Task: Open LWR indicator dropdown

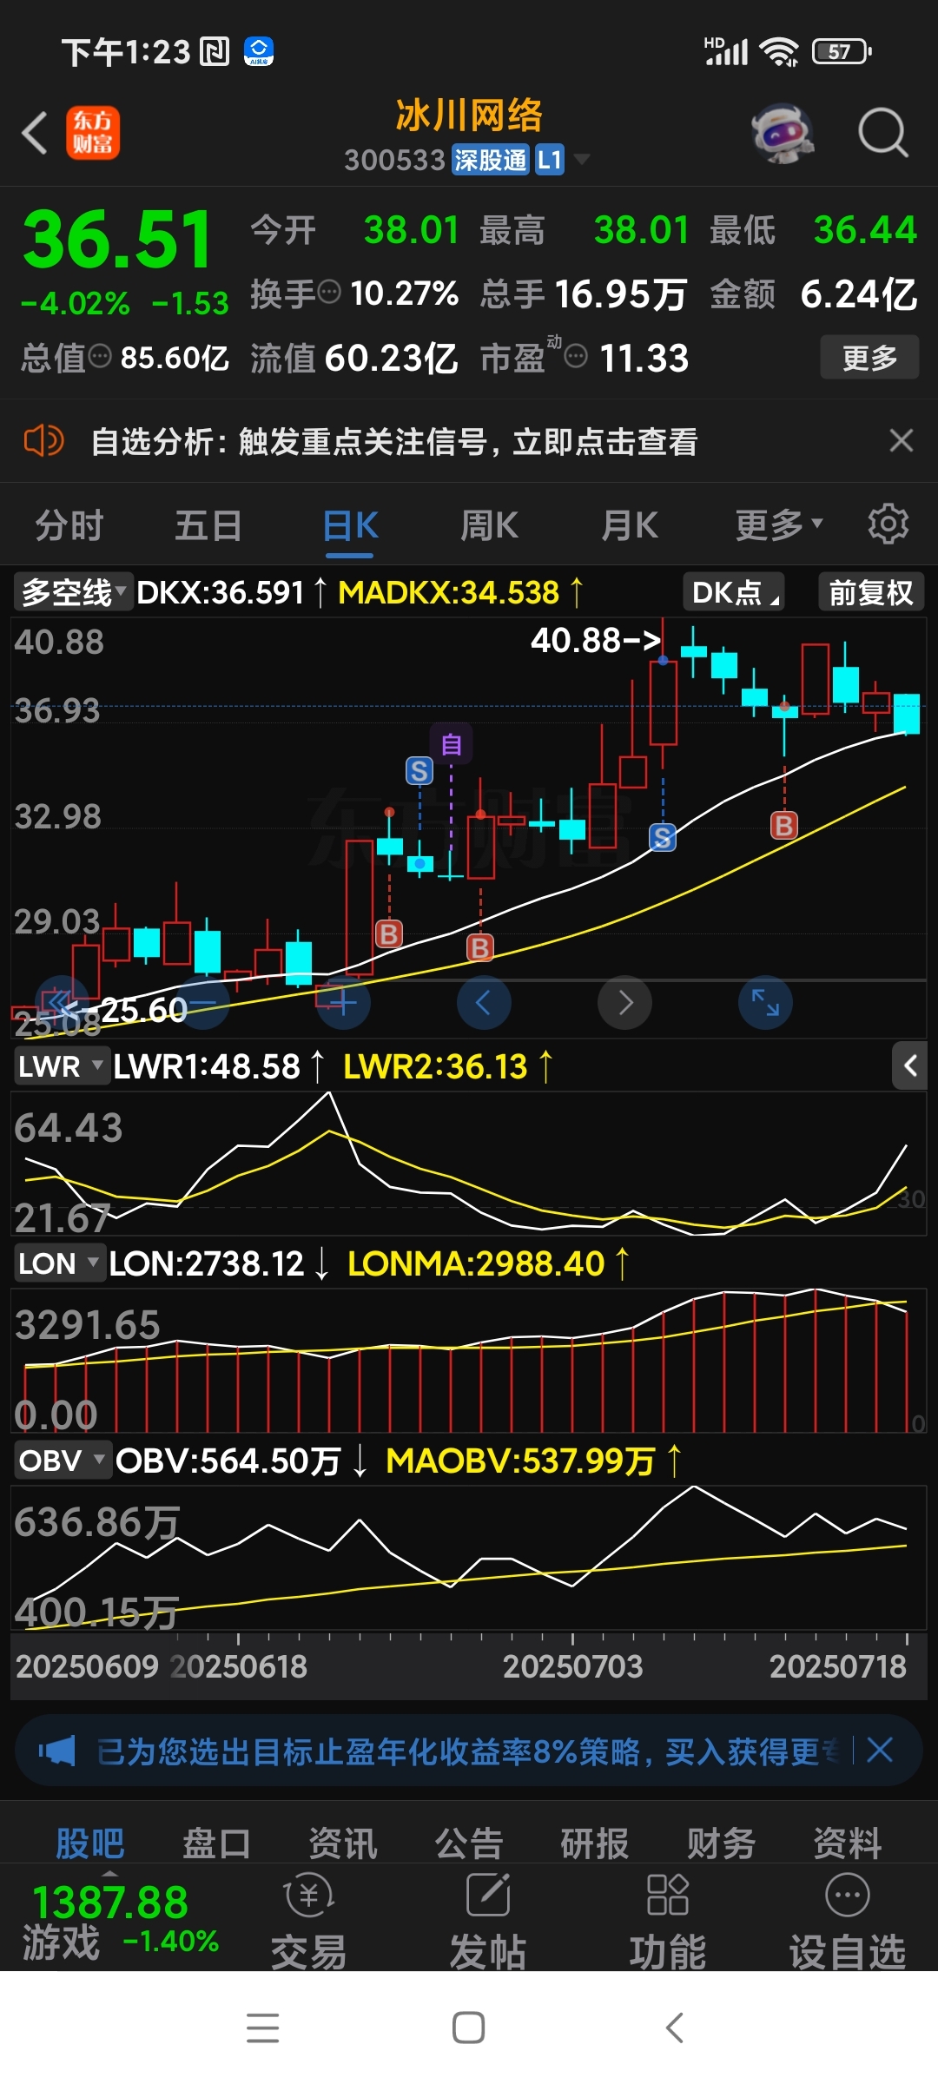Action: 61,1065
